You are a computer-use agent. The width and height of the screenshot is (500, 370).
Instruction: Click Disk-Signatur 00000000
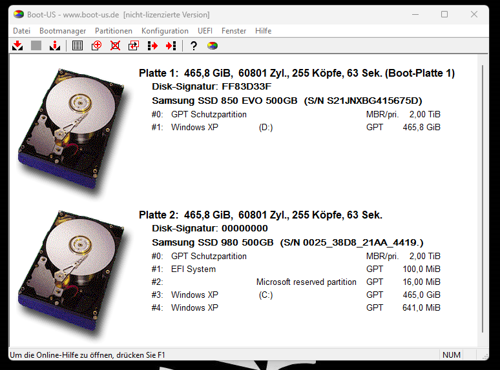pos(210,228)
